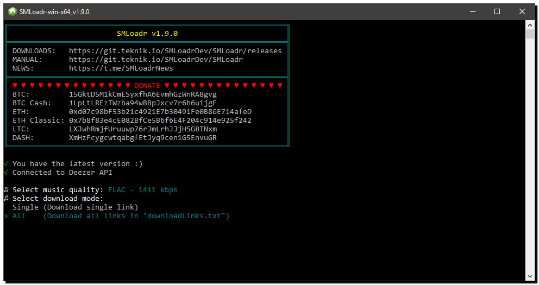This screenshot has height=285, width=539.
Task: Click the green checkmark beside latest version
Action: [x=6, y=164]
